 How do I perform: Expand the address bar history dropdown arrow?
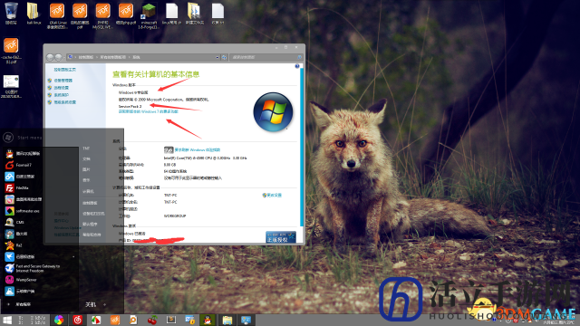pyautogui.click(x=217, y=57)
